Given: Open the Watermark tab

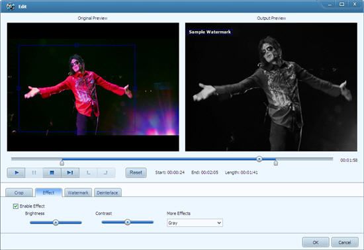Looking at the screenshot, I should pos(78,192).
